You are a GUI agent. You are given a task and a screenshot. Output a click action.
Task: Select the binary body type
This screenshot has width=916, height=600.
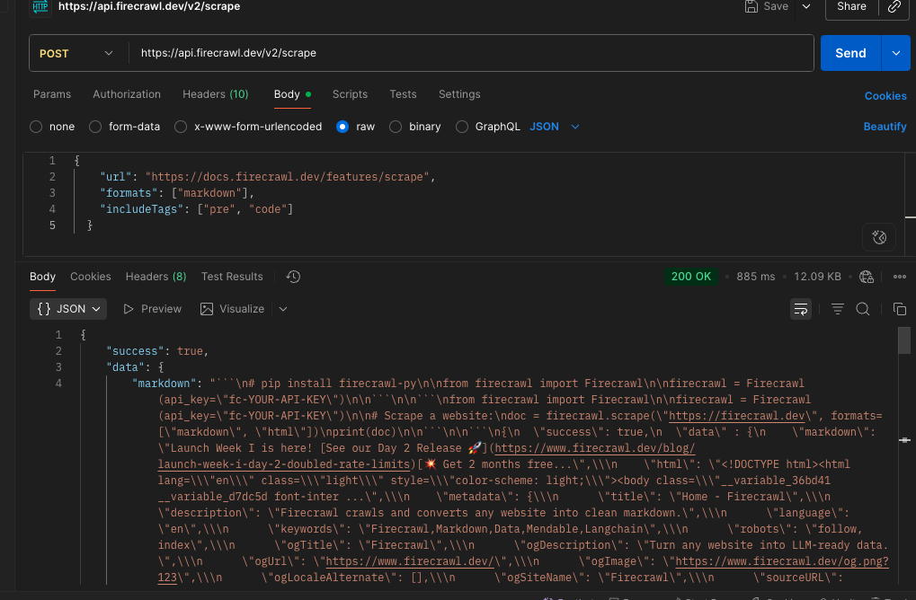coord(396,127)
